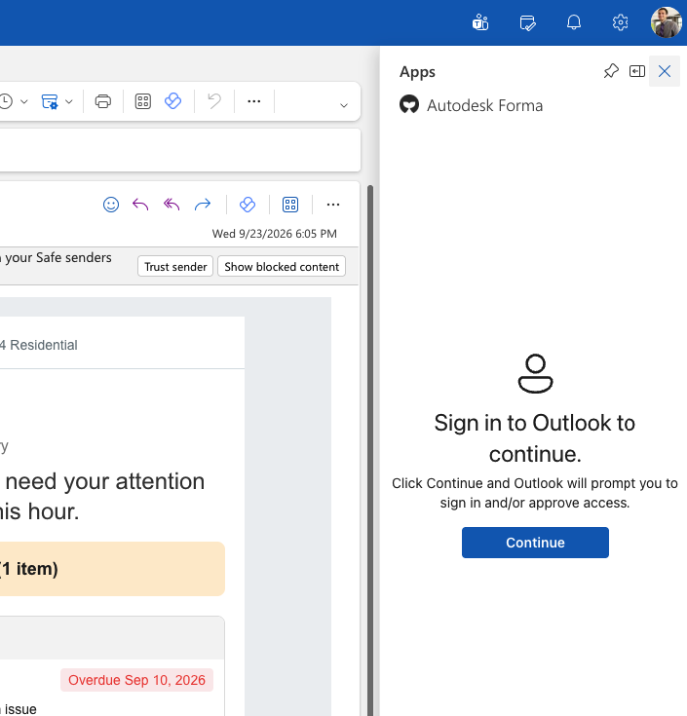Click the snooze clock icon in toolbar
Image resolution: width=687 pixels, height=716 pixels.
6,101
